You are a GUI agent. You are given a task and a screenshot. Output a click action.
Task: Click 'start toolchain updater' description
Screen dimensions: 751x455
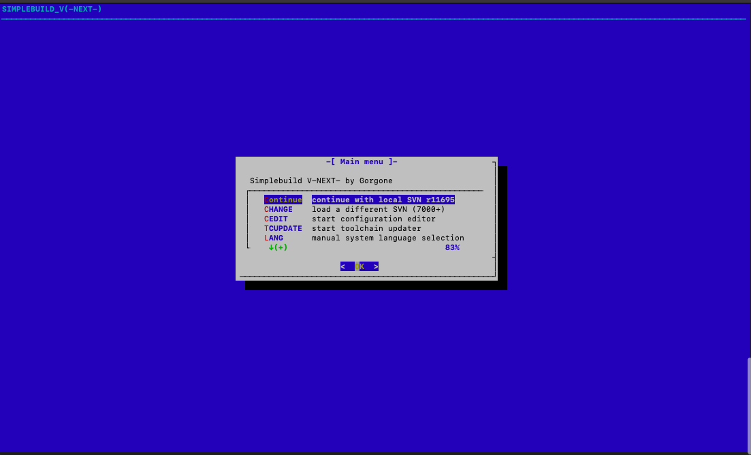coord(366,228)
